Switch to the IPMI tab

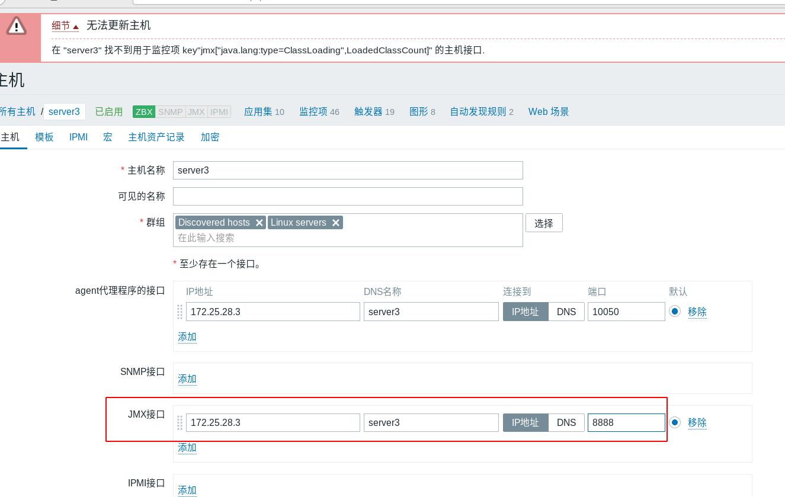[x=78, y=137]
